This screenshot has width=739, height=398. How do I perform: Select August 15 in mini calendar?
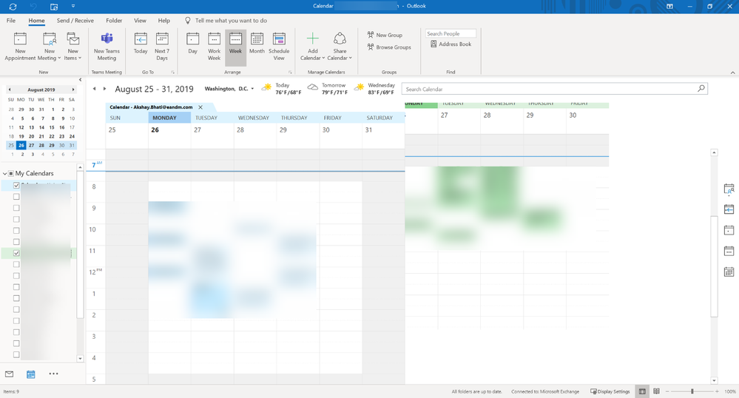(51, 127)
